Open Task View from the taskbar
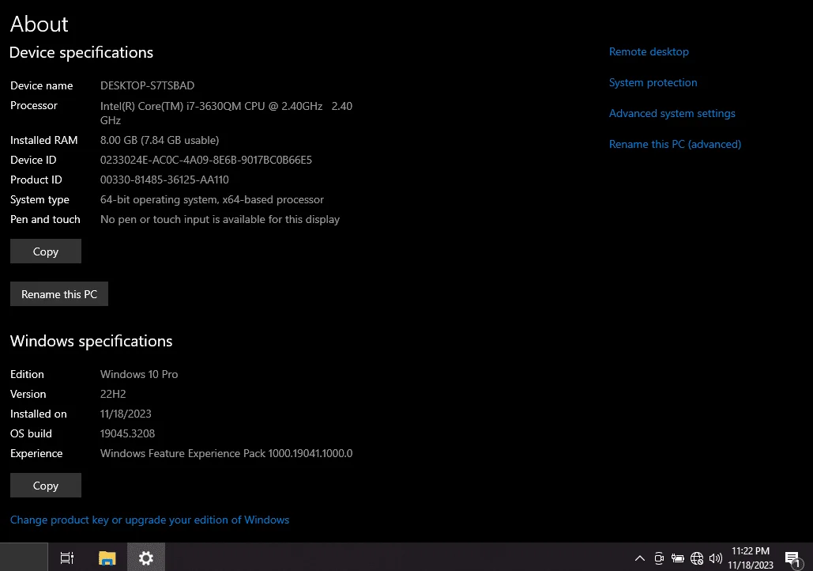813x571 pixels. pos(67,558)
